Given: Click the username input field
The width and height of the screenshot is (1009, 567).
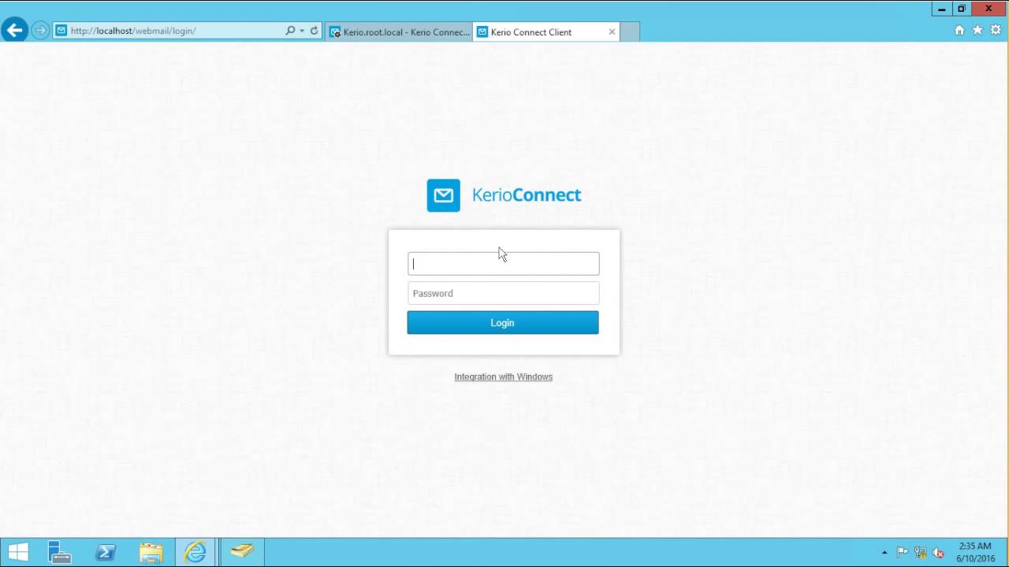Looking at the screenshot, I should click(503, 264).
